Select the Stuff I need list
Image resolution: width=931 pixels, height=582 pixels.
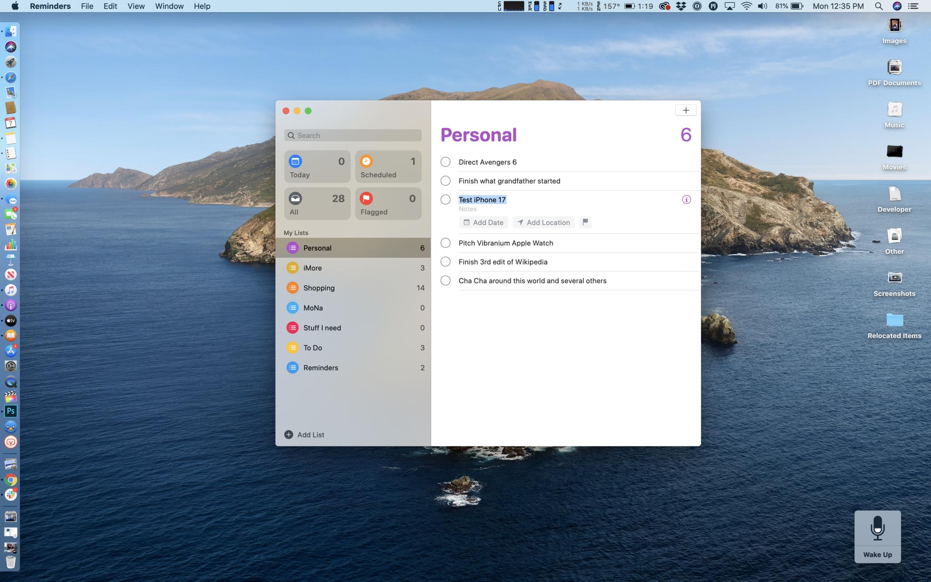[x=353, y=328]
